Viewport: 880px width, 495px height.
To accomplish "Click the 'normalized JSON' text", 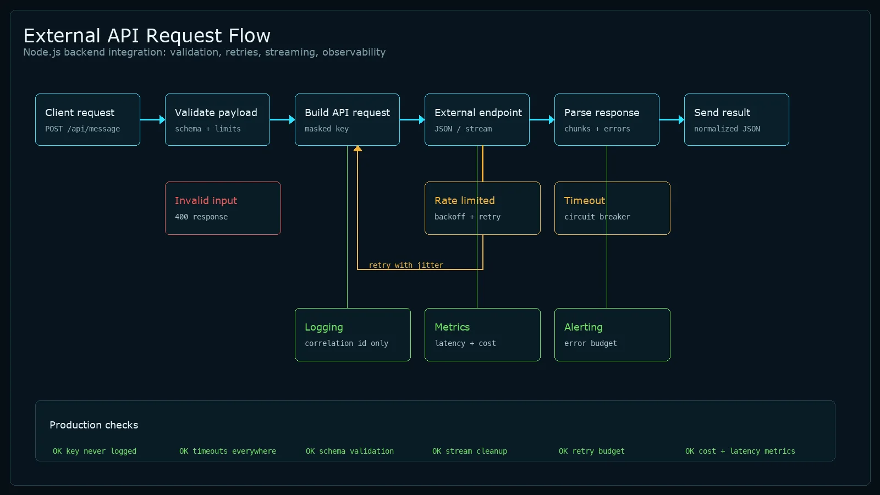I will tap(727, 129).
